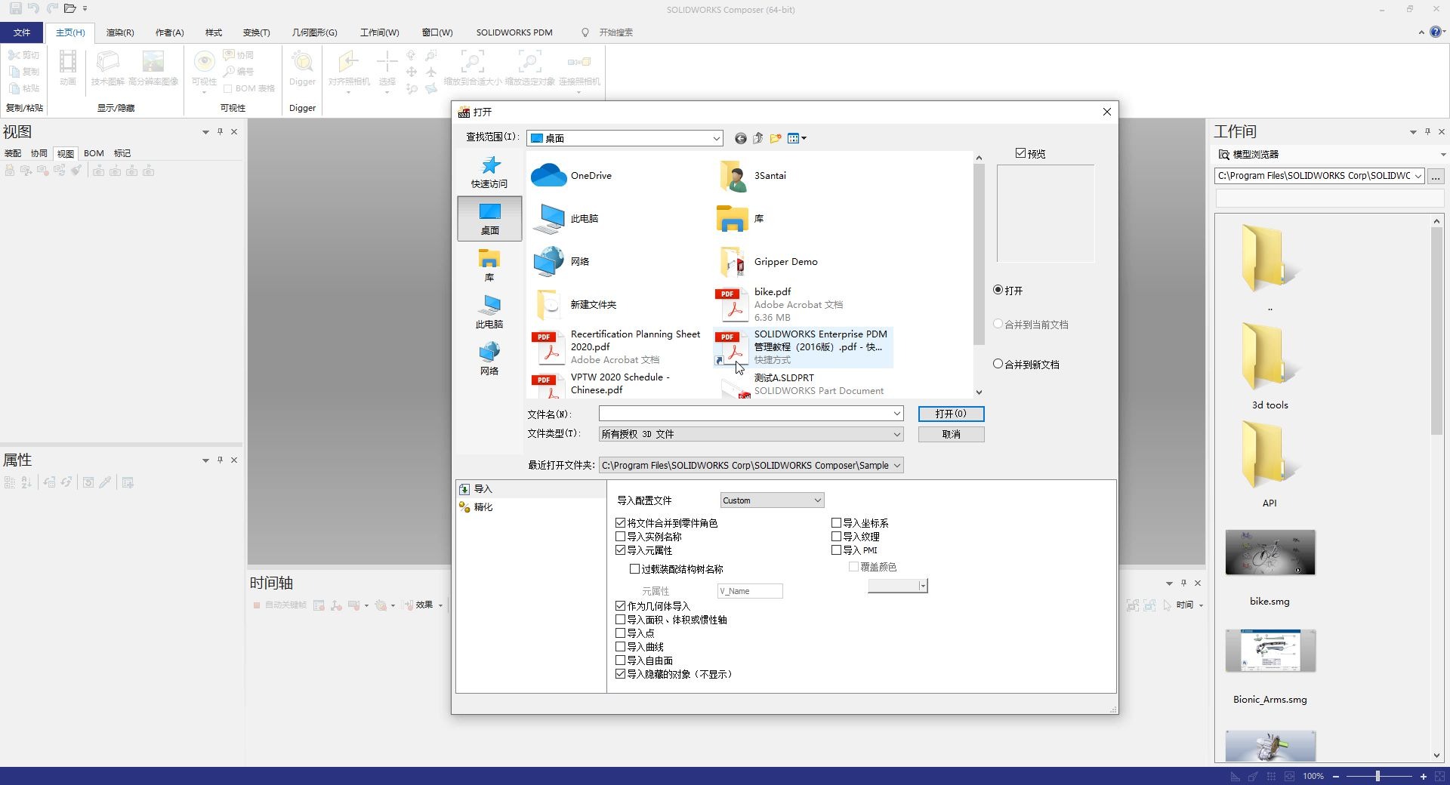
Task: Toggle 将文件合并到零件角色 checkbox
Action: click(621, 523)
